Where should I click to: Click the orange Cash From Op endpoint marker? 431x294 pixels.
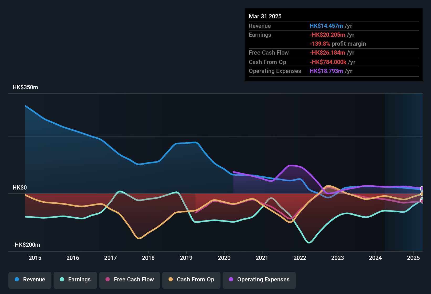[422, 194]
